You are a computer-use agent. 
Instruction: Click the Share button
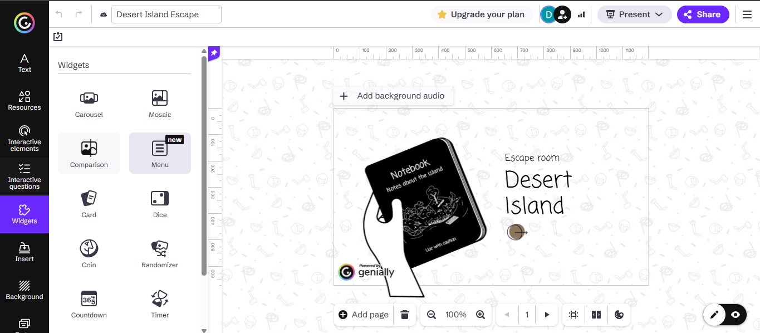point(702,14)
